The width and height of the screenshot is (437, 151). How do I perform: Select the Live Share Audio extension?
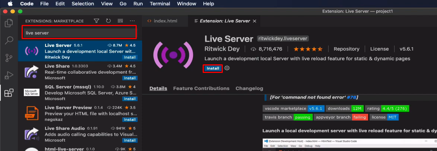pos(80,134)
